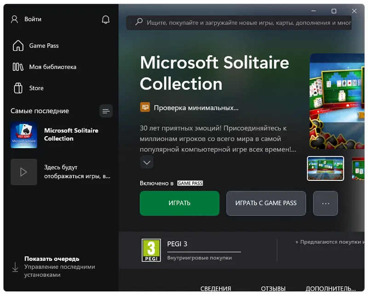Image resolution: width=368 pixels, height=294 pixels.
Task: Minimize the Xbox app window
Action: (x=314, y=11)
